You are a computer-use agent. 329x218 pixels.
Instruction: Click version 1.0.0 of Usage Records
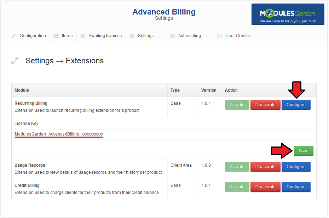[x=206, y=165]
